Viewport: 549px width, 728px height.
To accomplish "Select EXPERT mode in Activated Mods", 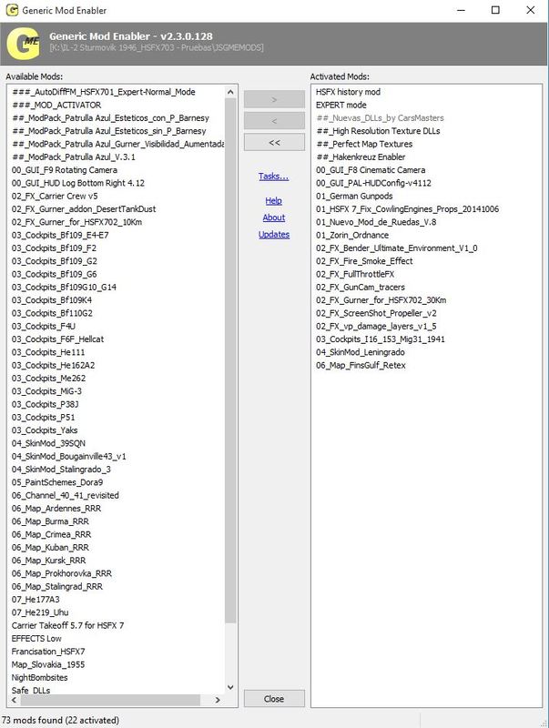I will (341, 105).
